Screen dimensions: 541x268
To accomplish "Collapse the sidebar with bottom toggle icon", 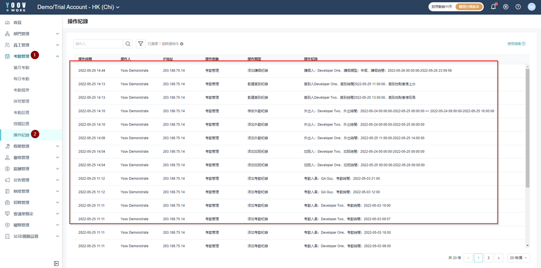I will coord(56,263).
